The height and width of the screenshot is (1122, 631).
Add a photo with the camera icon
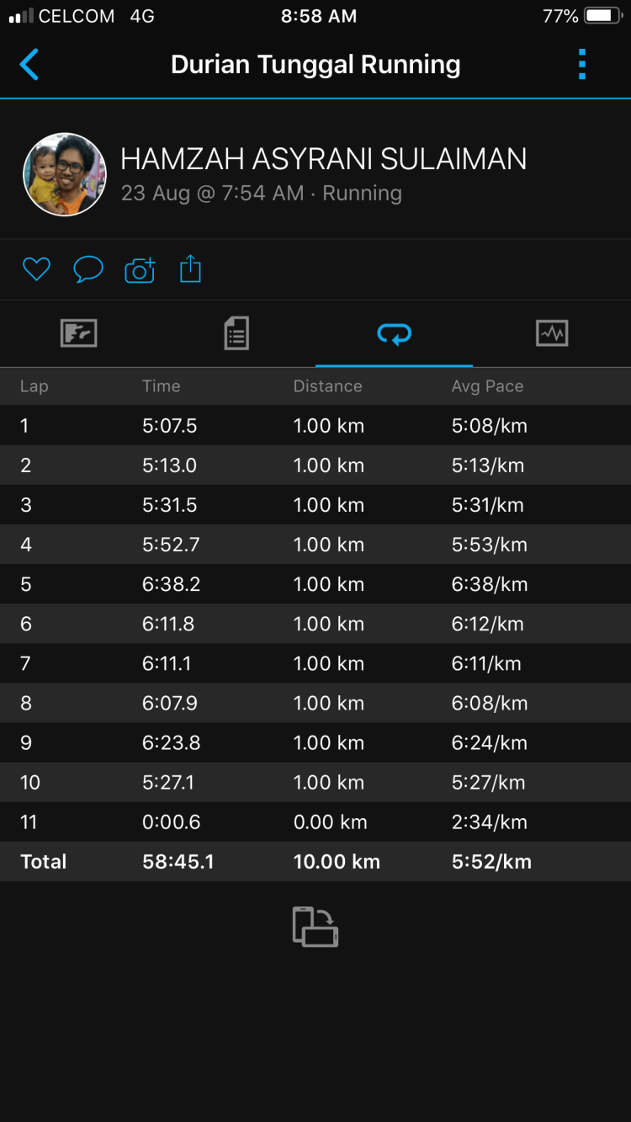140,269
